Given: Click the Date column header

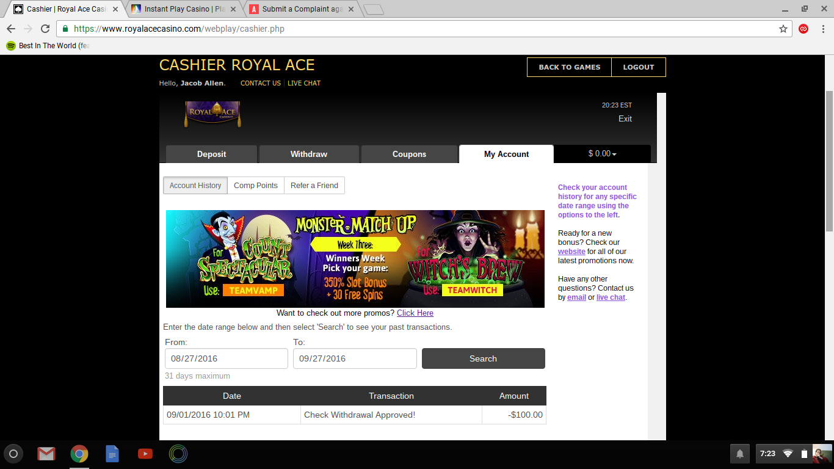Looking at the screenshot, I should (232, 396).
